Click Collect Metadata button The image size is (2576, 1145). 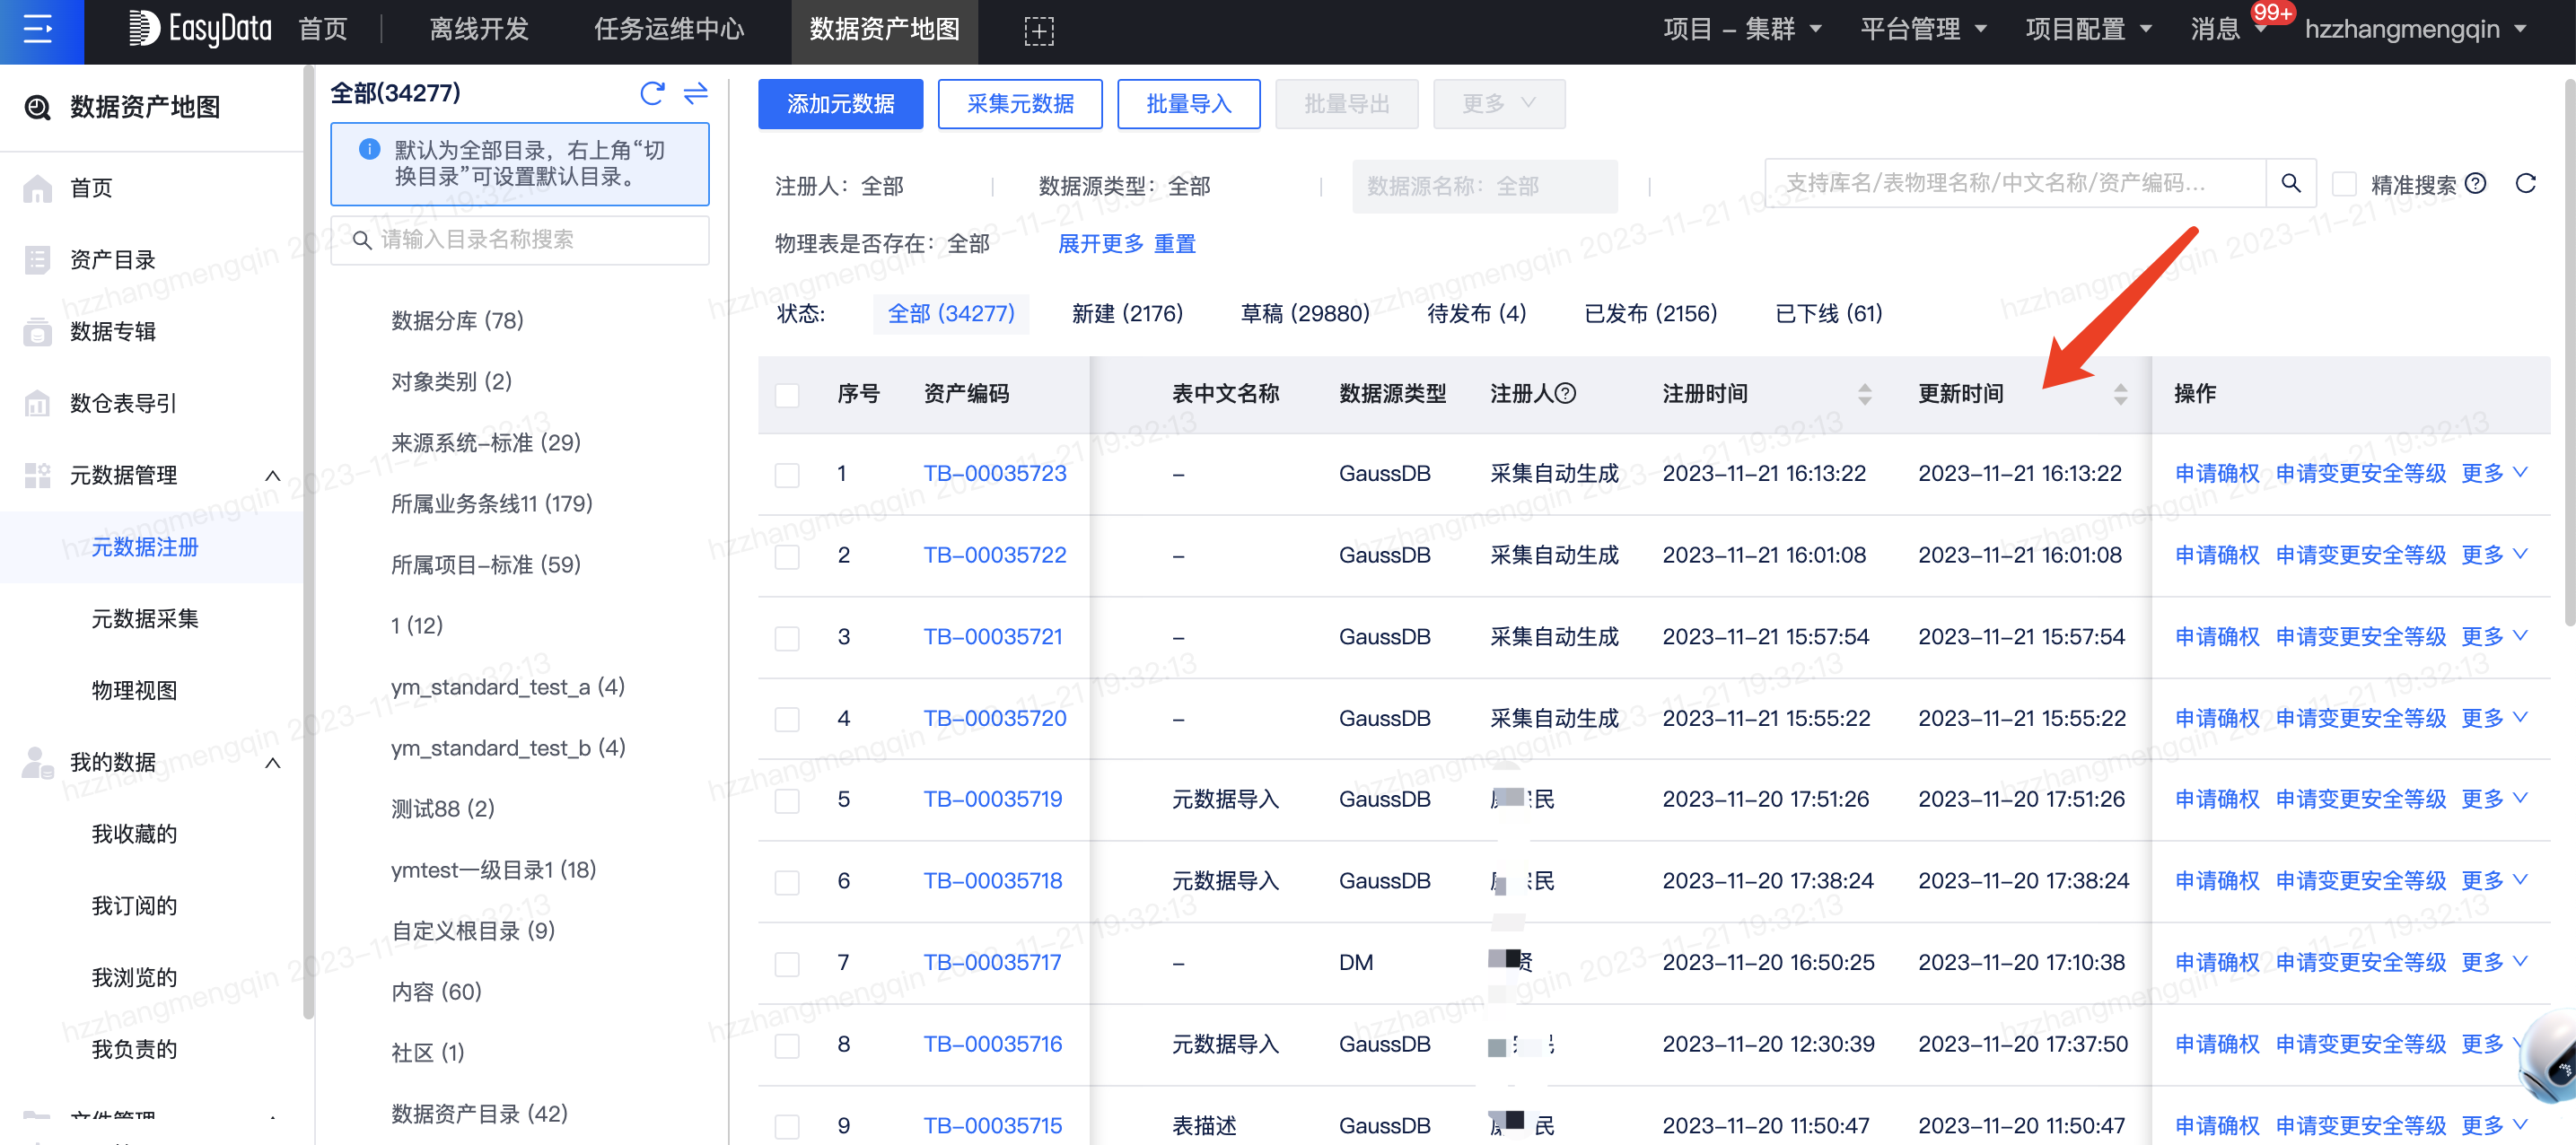click(1020, 104)
